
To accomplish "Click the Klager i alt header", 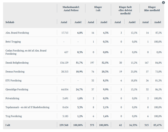I will point(98,9).
